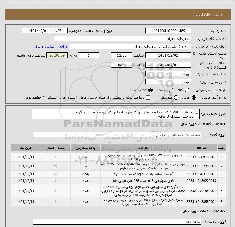Viewport: 235px width, 227px height.
Task: Click the تاریخ نیاز column header
Action: pyautogui.click(x=26, y=148)
